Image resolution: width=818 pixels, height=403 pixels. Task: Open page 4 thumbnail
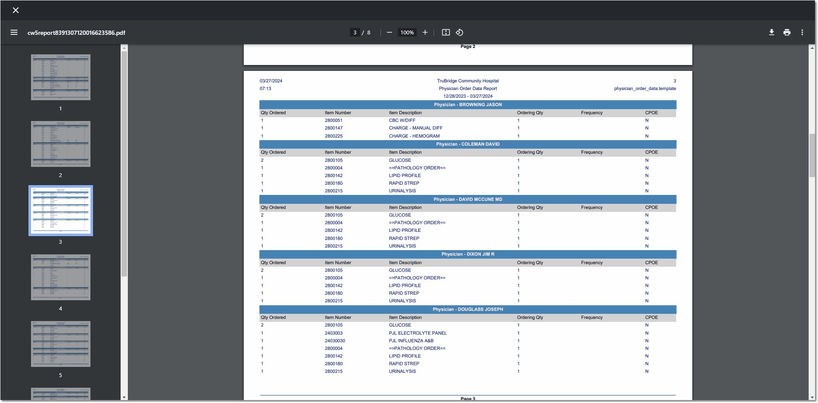click(61, 277)
